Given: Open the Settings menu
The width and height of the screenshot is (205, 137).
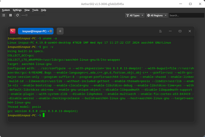Looking at the screenshot, I should coord(17,10).
